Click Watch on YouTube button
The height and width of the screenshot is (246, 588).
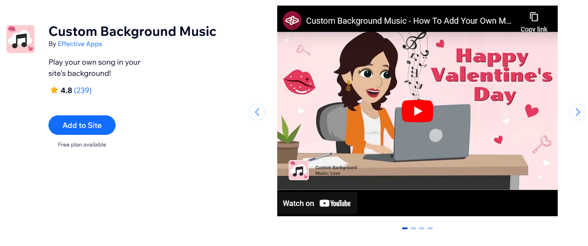[317, 203]
